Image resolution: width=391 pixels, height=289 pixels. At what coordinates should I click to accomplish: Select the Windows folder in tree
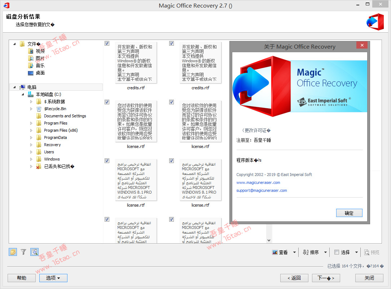[x=52, y=159]
